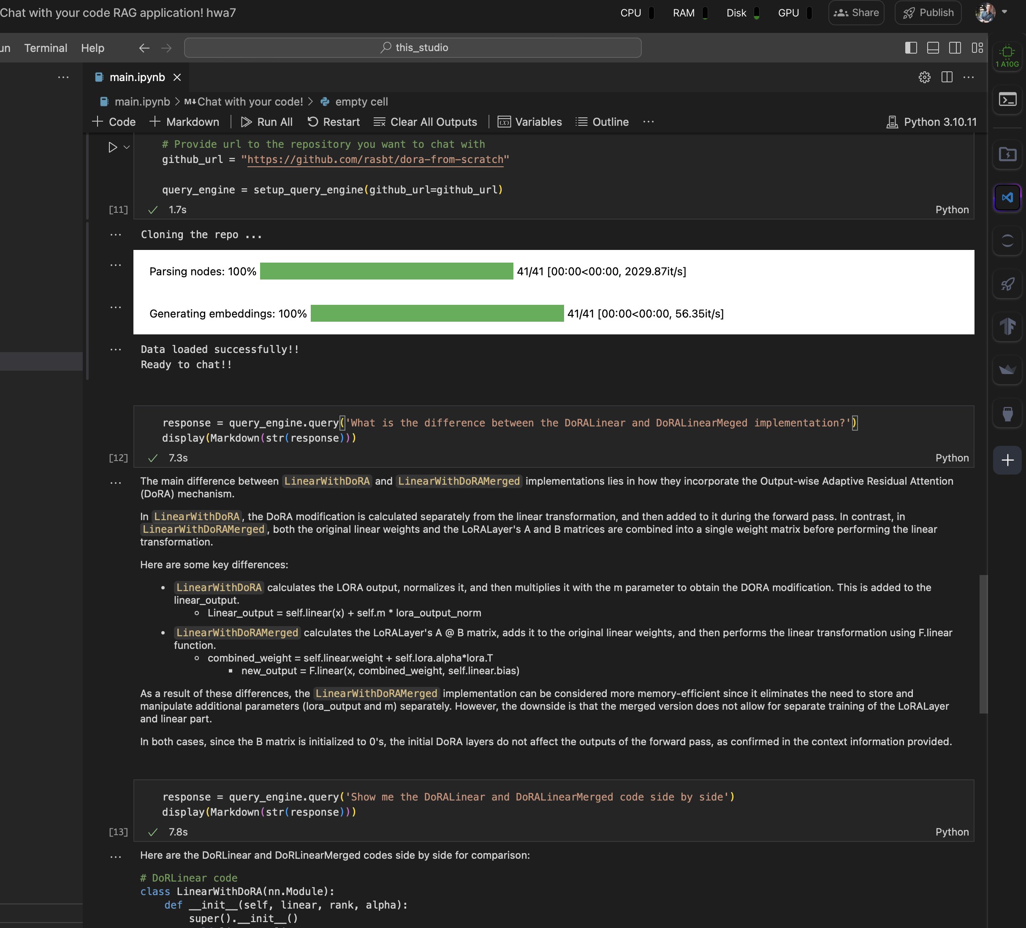The height and width of the screenshot is (928, 1026).
Task: Click the plus button in right sidebar
Action: 1007,461
